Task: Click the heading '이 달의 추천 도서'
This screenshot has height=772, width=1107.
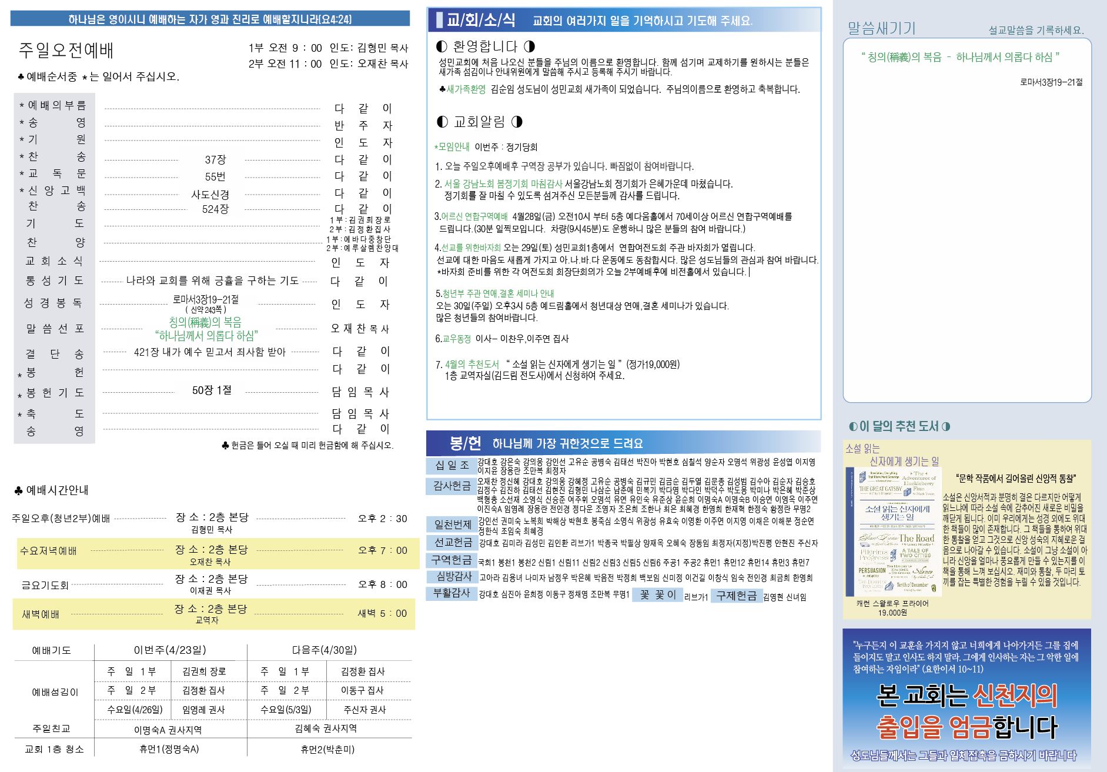Action: click(x=899, y=426)
